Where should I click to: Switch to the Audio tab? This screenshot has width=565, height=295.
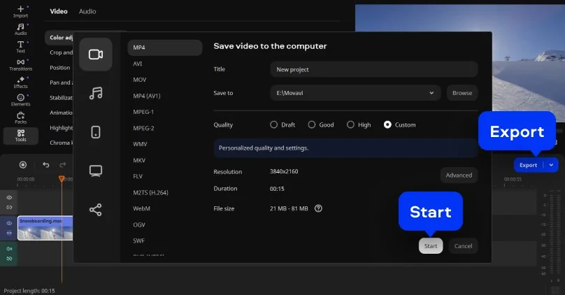[87, 11]
